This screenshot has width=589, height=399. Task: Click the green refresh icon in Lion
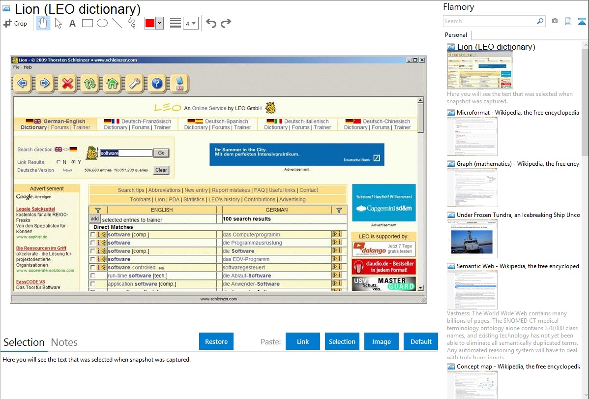coord(90,83)
